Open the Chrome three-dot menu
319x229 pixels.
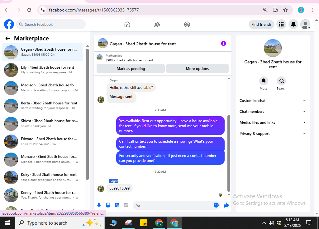(x=312, y=10)
